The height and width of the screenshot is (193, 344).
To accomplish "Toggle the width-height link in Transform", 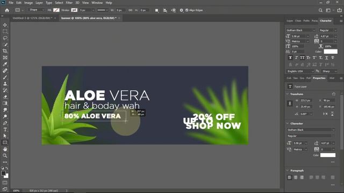I will pos(290,103).
